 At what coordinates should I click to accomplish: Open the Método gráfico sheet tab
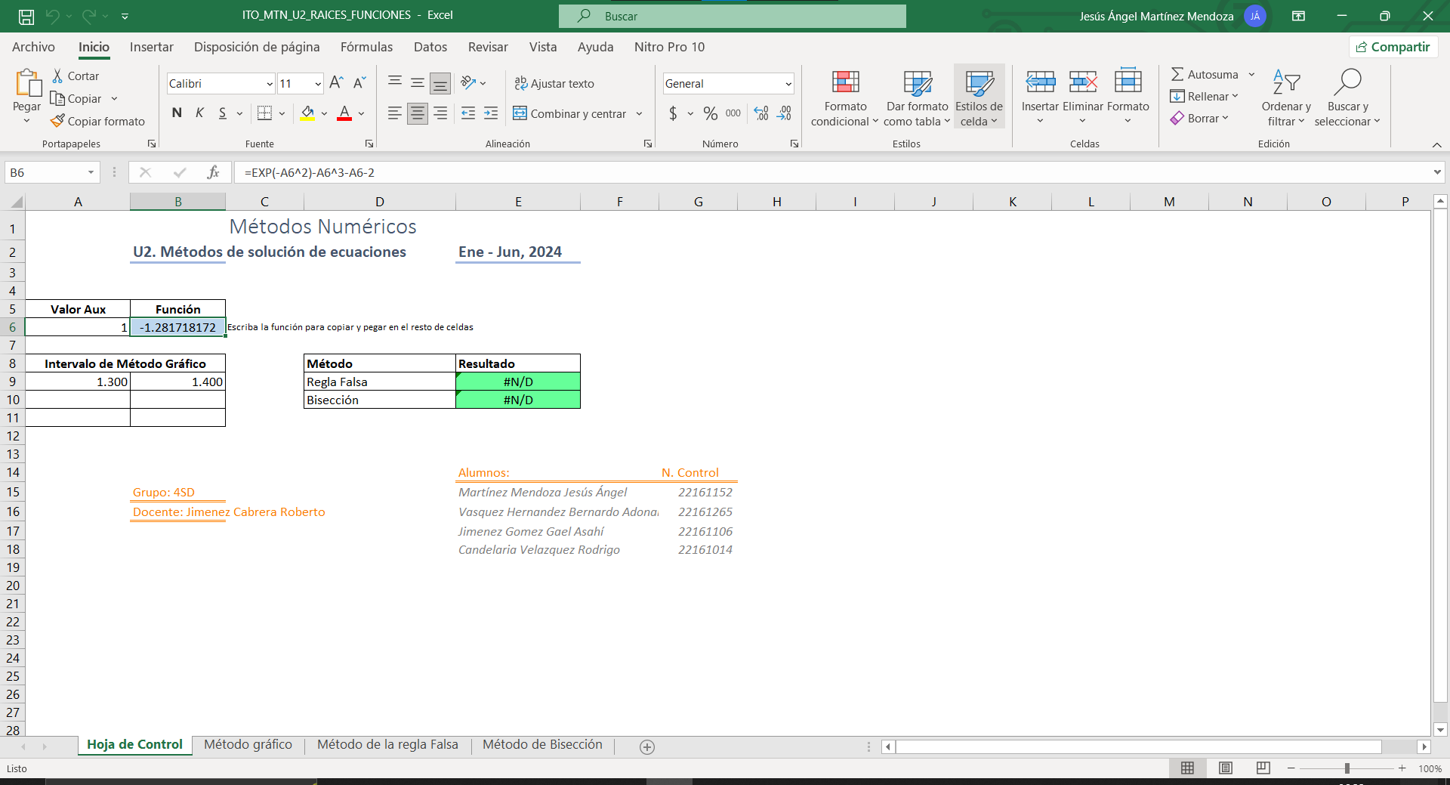click(248, 745)
